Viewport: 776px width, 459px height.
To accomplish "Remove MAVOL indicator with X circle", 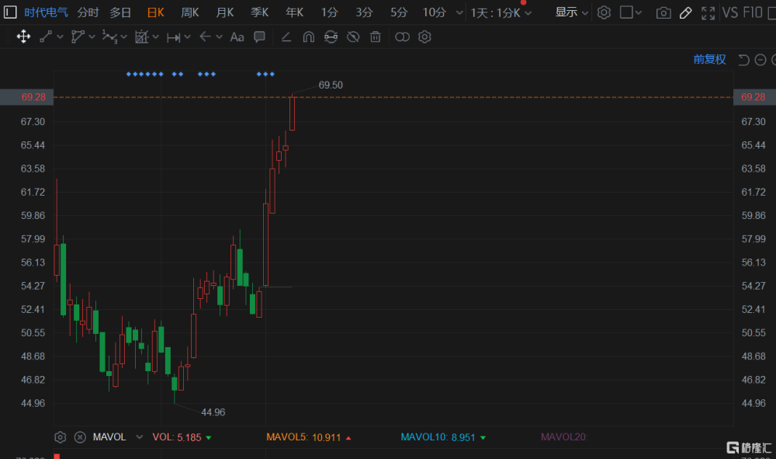I will tap(80, 437).
